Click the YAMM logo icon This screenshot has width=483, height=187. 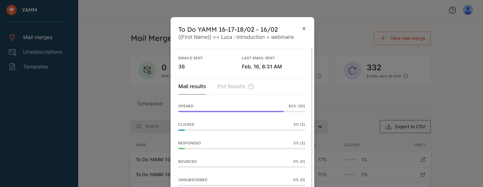[12, 10]
